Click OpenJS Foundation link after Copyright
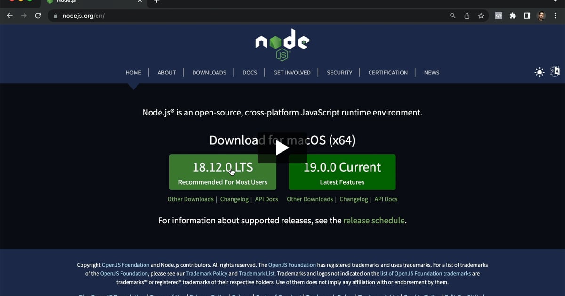The height and width of the screenshot is (296, 565). pyautogui.click(x=126, y=265)
